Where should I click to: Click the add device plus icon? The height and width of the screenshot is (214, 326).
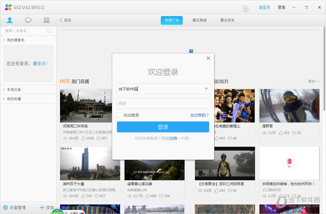tap(42, 207)
